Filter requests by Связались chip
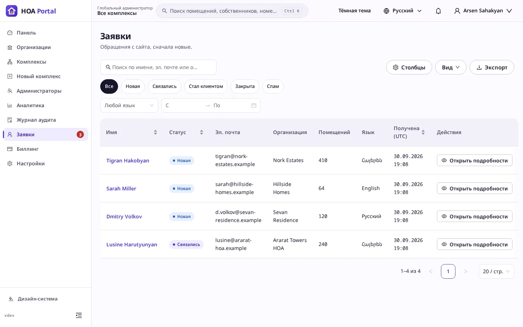Image resolution: width=523 pixels, height=327 pixels. (x=165, y=86)
